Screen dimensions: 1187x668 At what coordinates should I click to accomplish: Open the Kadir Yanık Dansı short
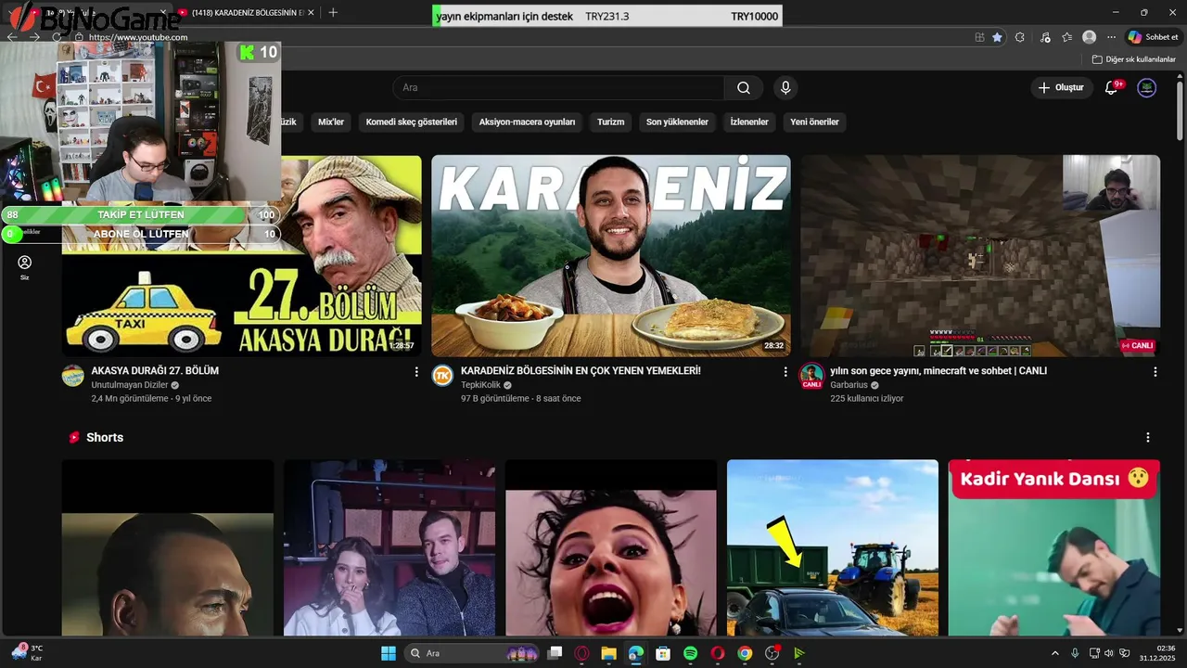pyautogui.click(x=1054, y=547)
